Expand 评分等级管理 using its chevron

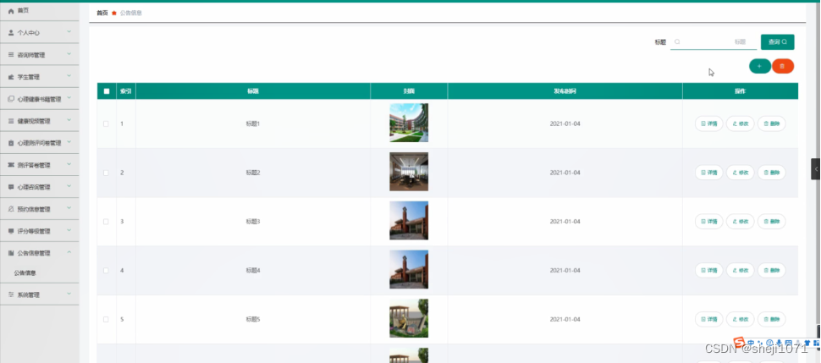pyautogui.click(x=69, y=230)
